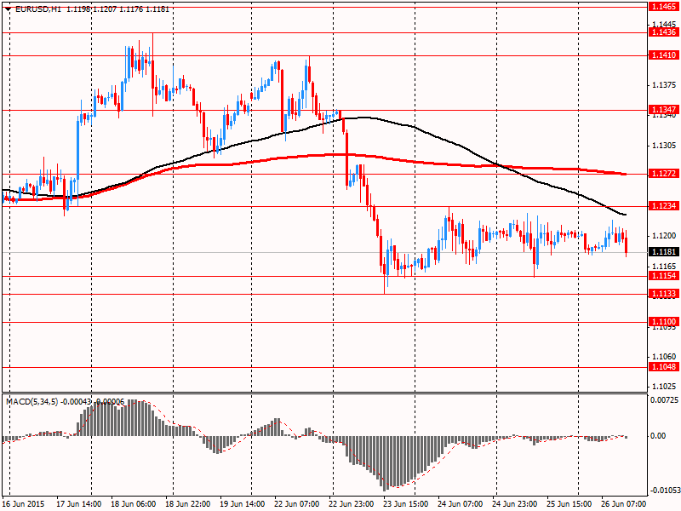Select the 1.1154 red price level label
The width and height of the screenshot is (681, 511).
coord(664,276)
